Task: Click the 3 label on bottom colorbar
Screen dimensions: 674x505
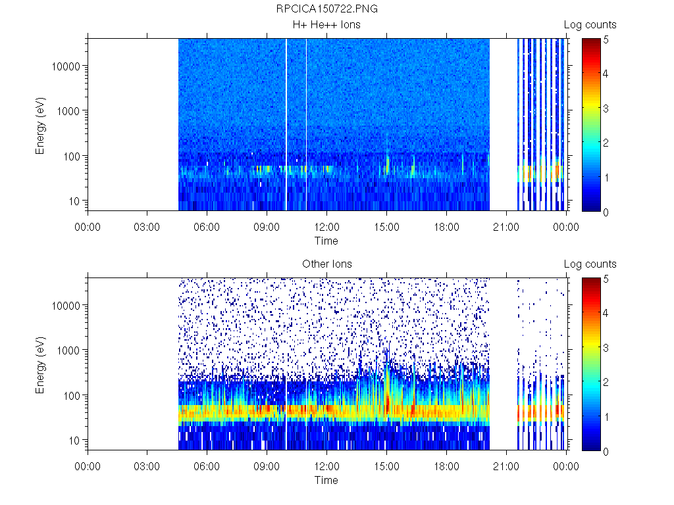Action: click(606, 348)
